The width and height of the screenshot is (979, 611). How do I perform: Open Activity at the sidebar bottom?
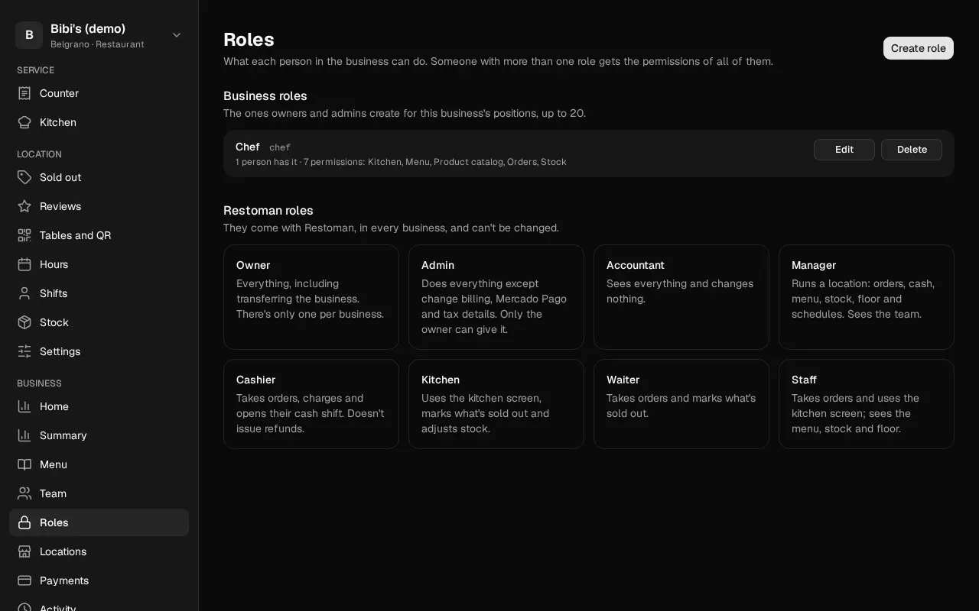coord(99,604)
